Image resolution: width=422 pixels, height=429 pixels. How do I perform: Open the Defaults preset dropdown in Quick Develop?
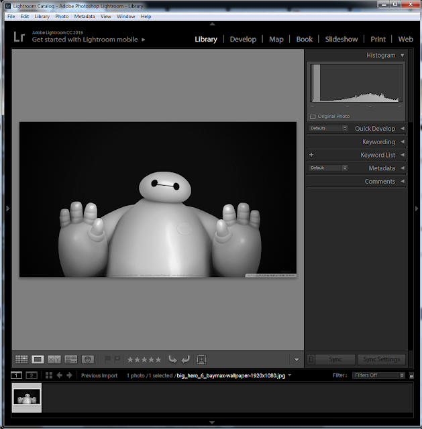(328, 128)
